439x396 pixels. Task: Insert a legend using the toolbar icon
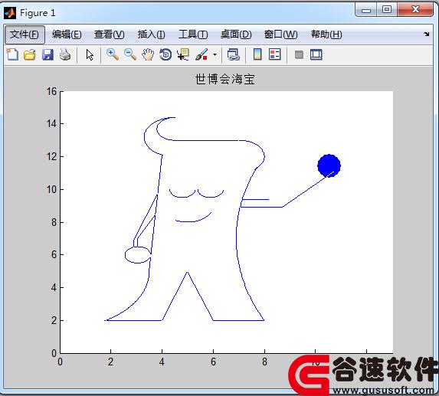pyautogui.click(x=274, y=54)
